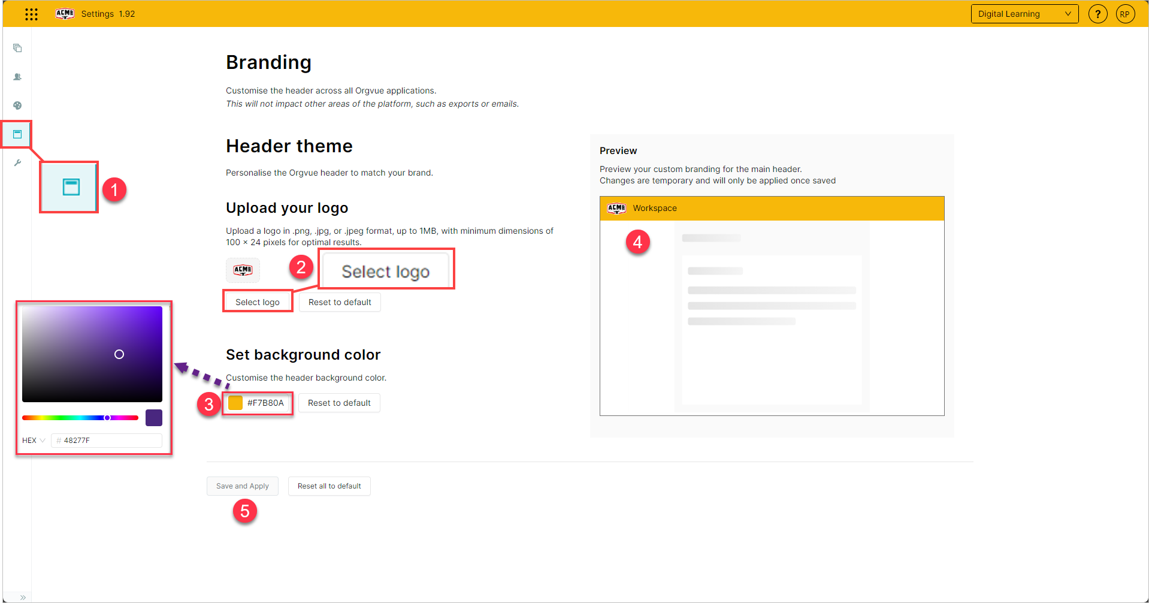Open the wrench tools icon in the sidebar

pos(17,163)
